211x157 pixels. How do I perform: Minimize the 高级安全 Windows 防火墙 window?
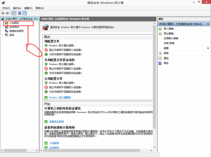tap(194, 2)
